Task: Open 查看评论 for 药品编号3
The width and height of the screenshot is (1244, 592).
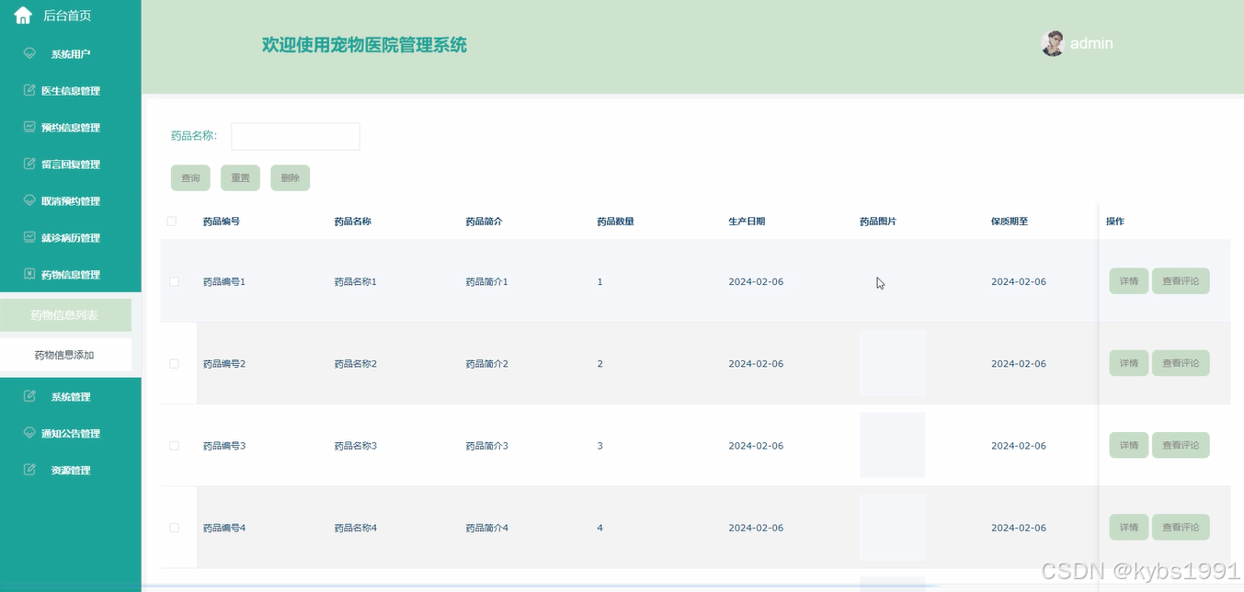Action: [x=1181, y=445]
